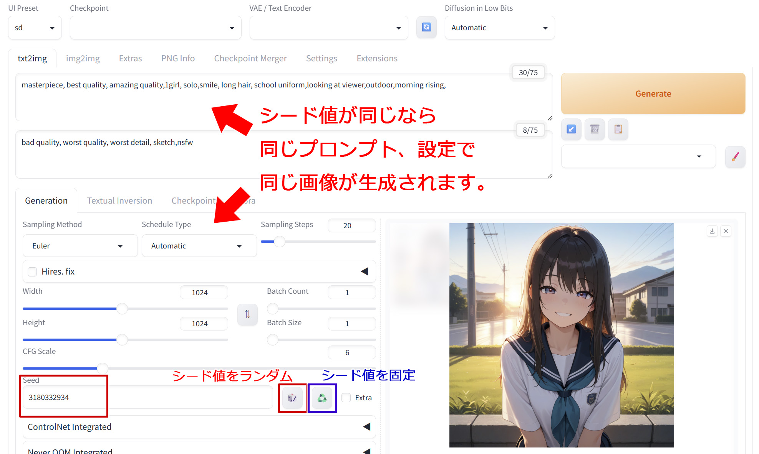Enable the Hires. fix checkbox
The width and height of the screenshot is (759, 454).
click(x=33, y=271)
